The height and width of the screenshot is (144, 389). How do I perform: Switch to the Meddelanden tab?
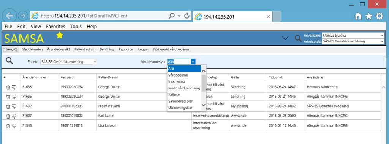(x=32, y=49)
